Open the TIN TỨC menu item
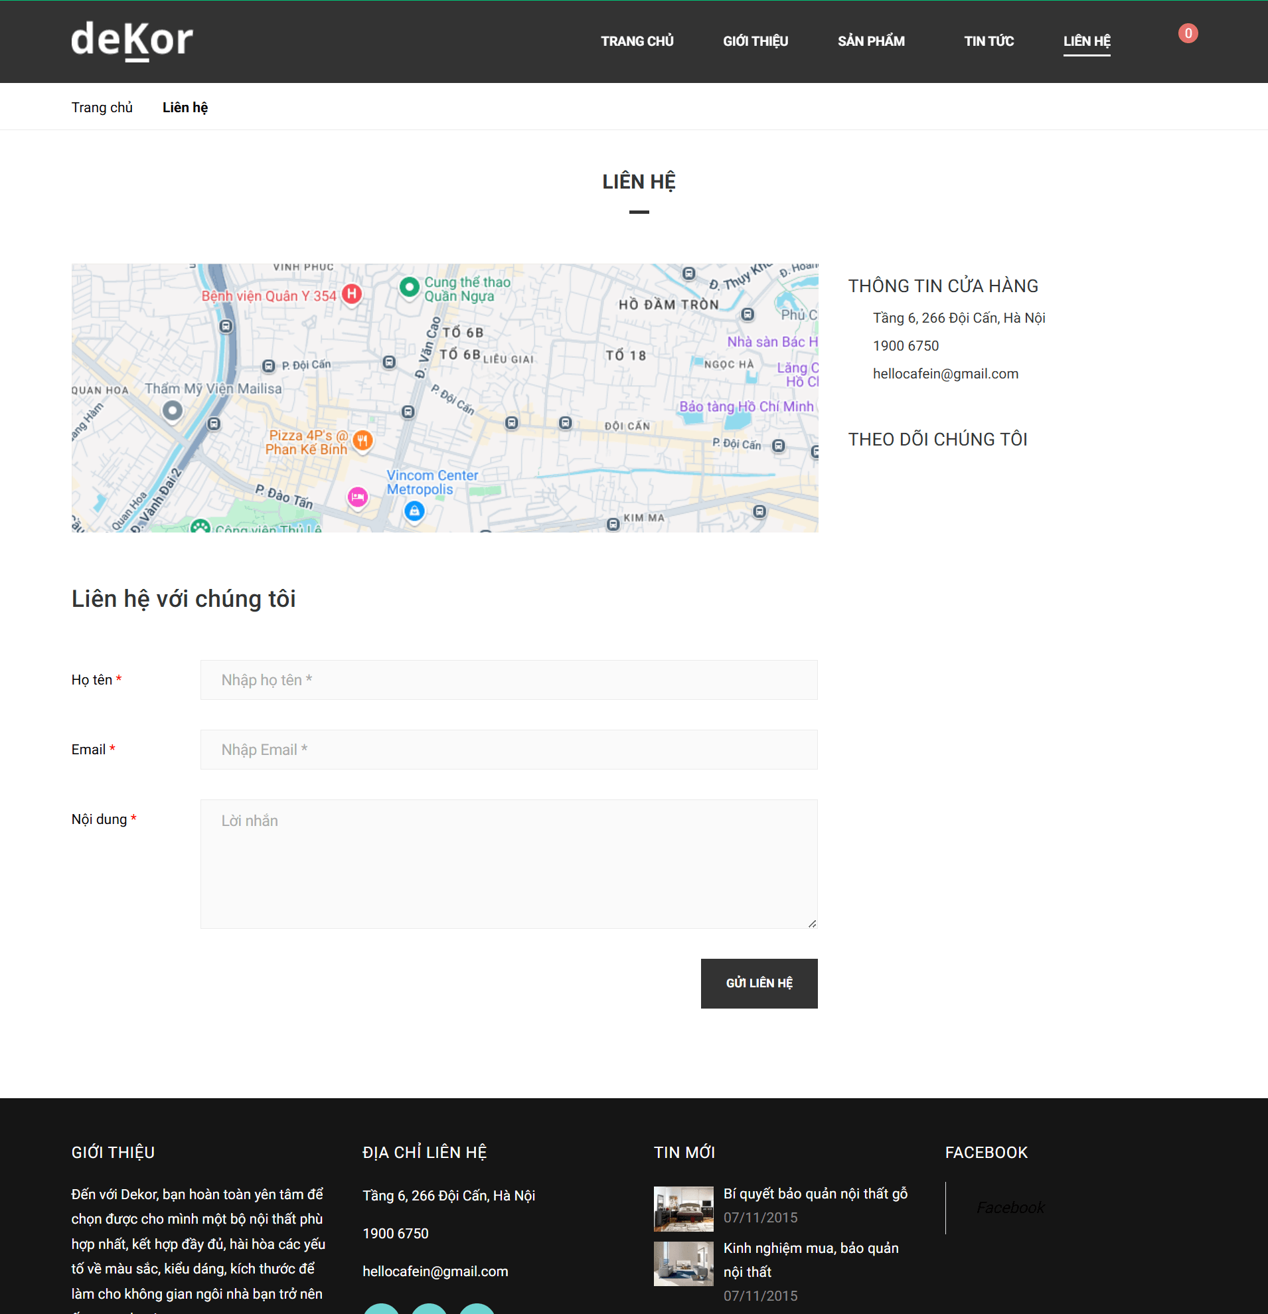The image size is (1268, 1314). [989, 42]
